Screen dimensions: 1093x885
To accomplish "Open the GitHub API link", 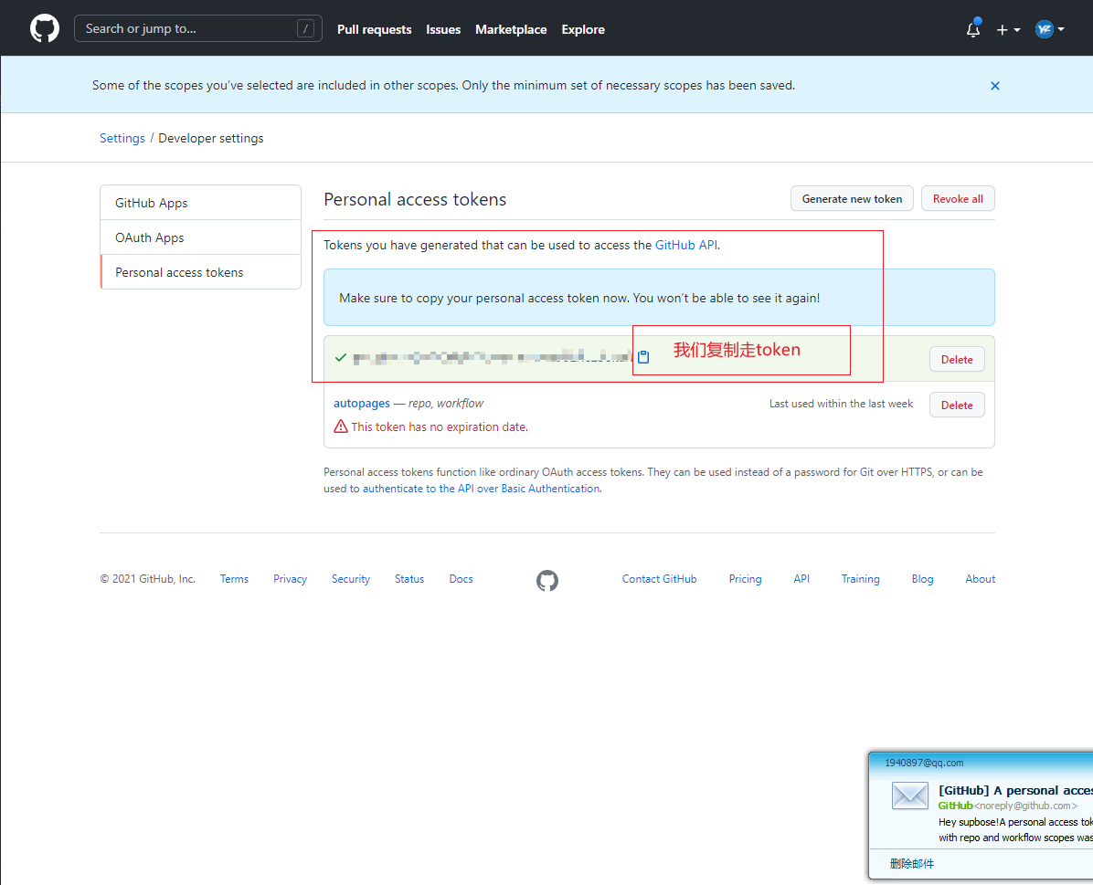I will click(x=686, y=246).
